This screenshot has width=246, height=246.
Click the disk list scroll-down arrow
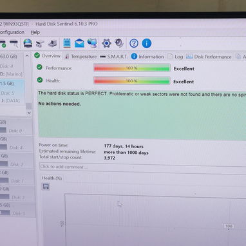coord(29,113)
